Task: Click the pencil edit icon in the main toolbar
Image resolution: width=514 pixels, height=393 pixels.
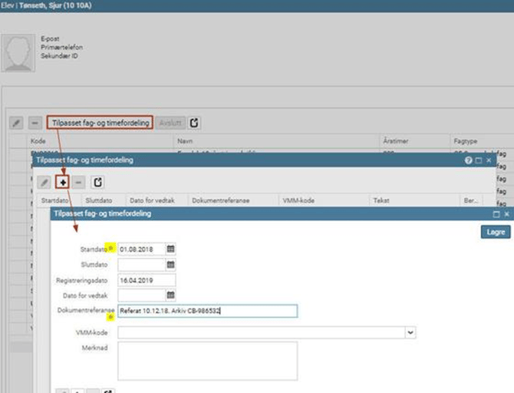Action: (x=16, y=123)
